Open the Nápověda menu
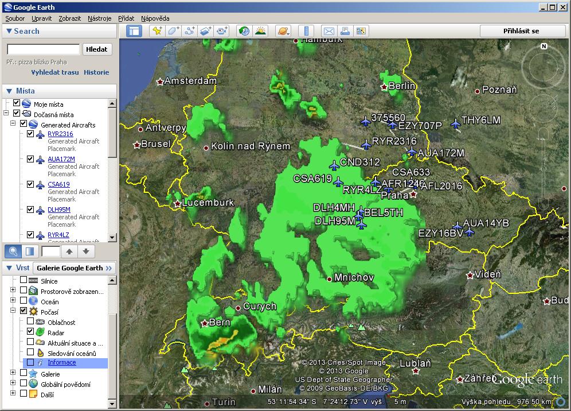Screen dimensions: 571x411 pyautogui.click(x=155, y=18)
